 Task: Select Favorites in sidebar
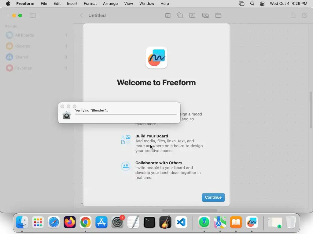(37, 68)
